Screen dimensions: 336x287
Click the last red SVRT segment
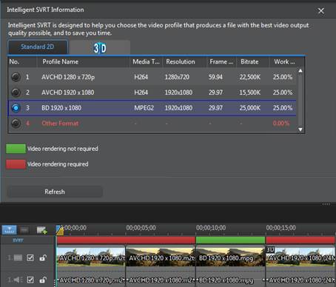click(300, 240)
